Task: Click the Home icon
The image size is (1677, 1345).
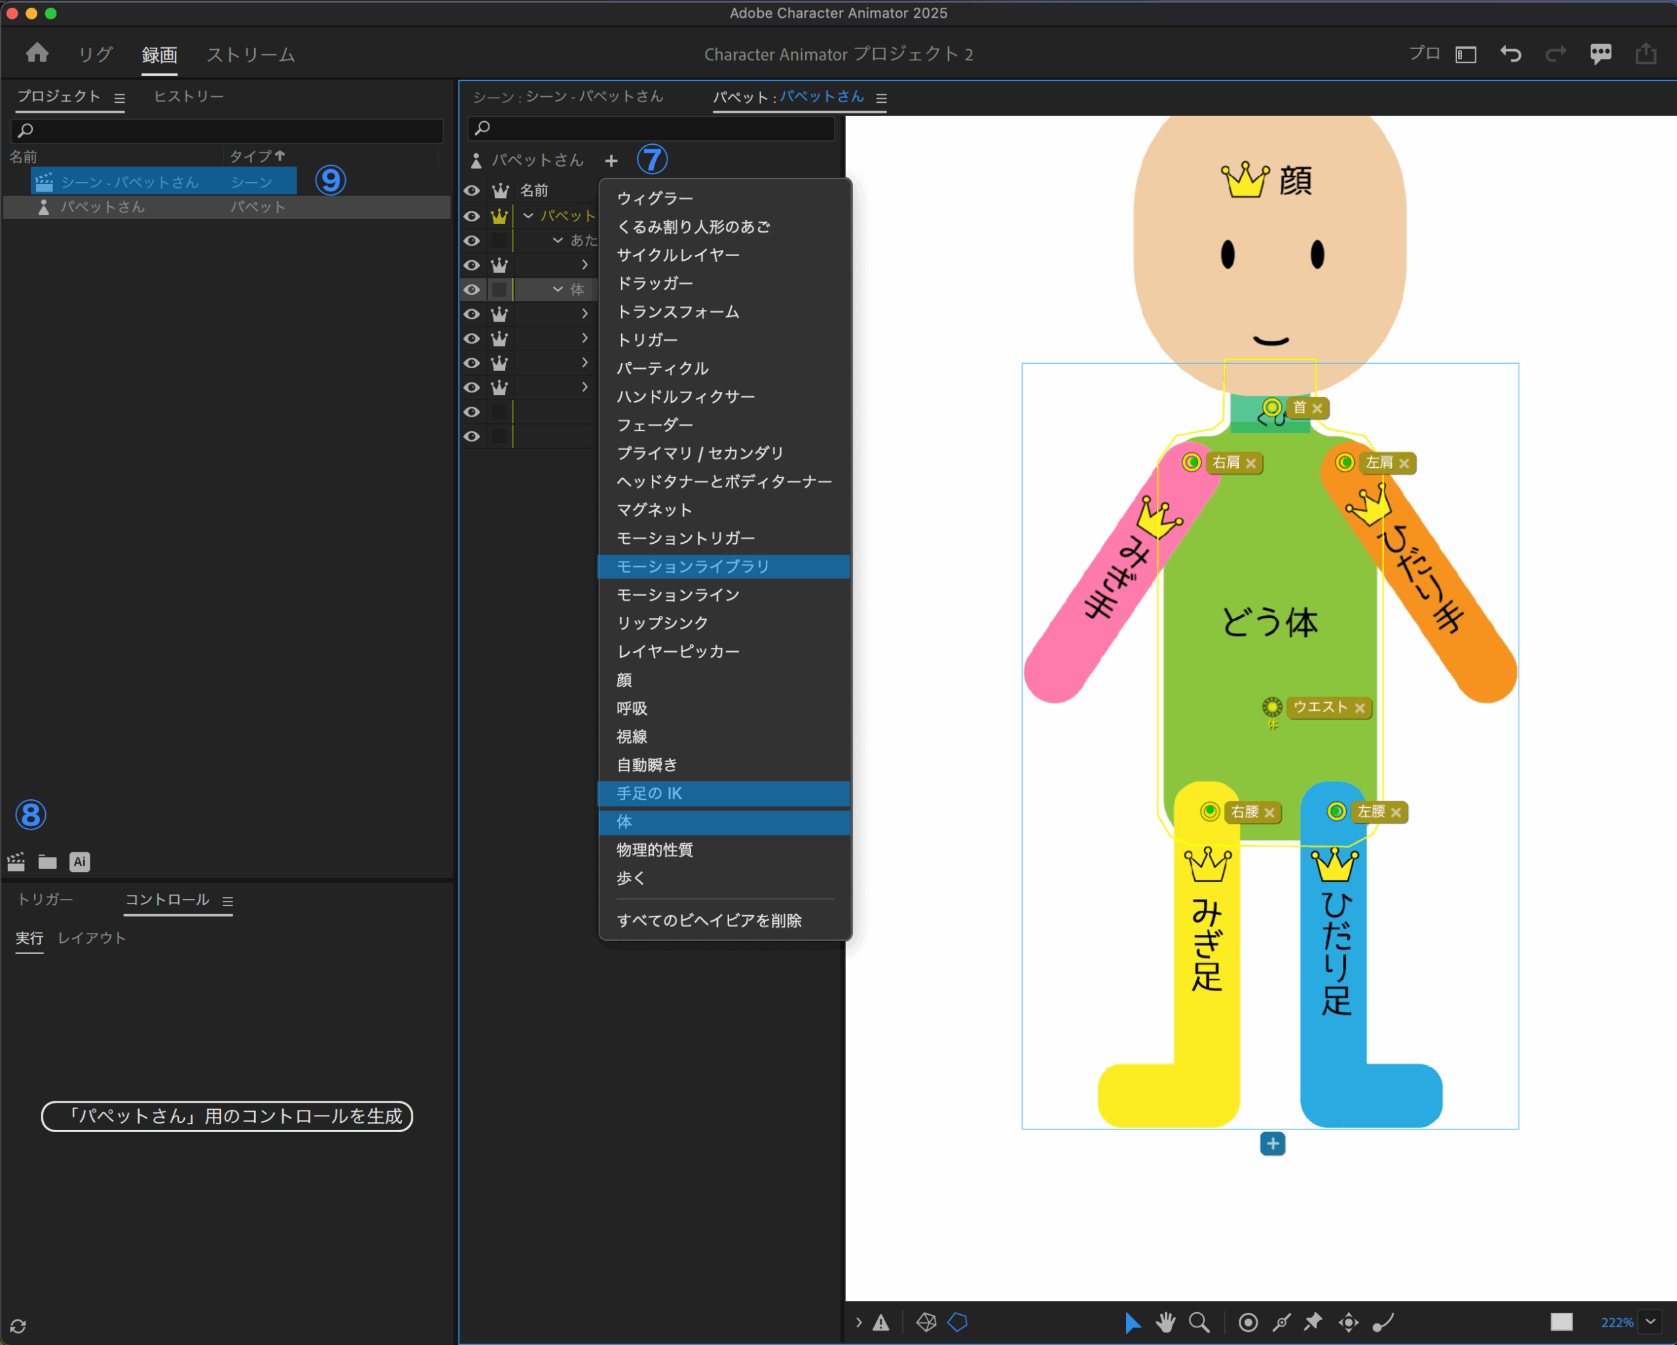Action: pos(37,54)
